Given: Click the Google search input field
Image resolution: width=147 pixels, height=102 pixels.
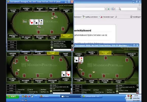Looking at the screenshot, I should [126, 9].
